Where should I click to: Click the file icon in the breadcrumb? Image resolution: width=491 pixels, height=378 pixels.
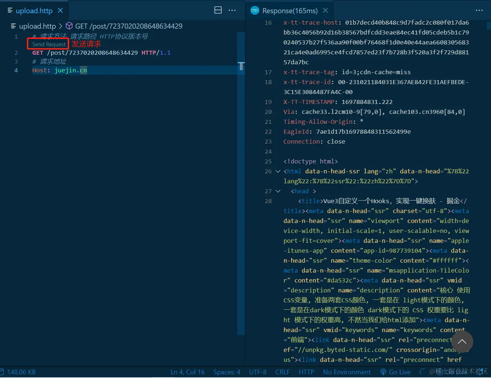(x=14, y=26)
